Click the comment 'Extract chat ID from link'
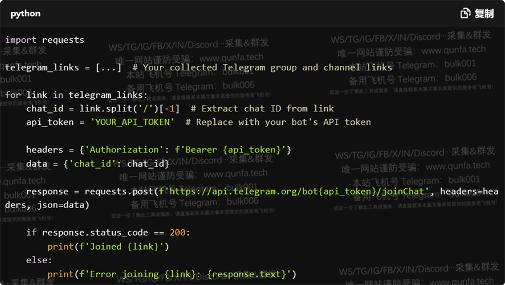Viewport: 505px width, 285px height. pyautogui.click(x=263, y=108)
